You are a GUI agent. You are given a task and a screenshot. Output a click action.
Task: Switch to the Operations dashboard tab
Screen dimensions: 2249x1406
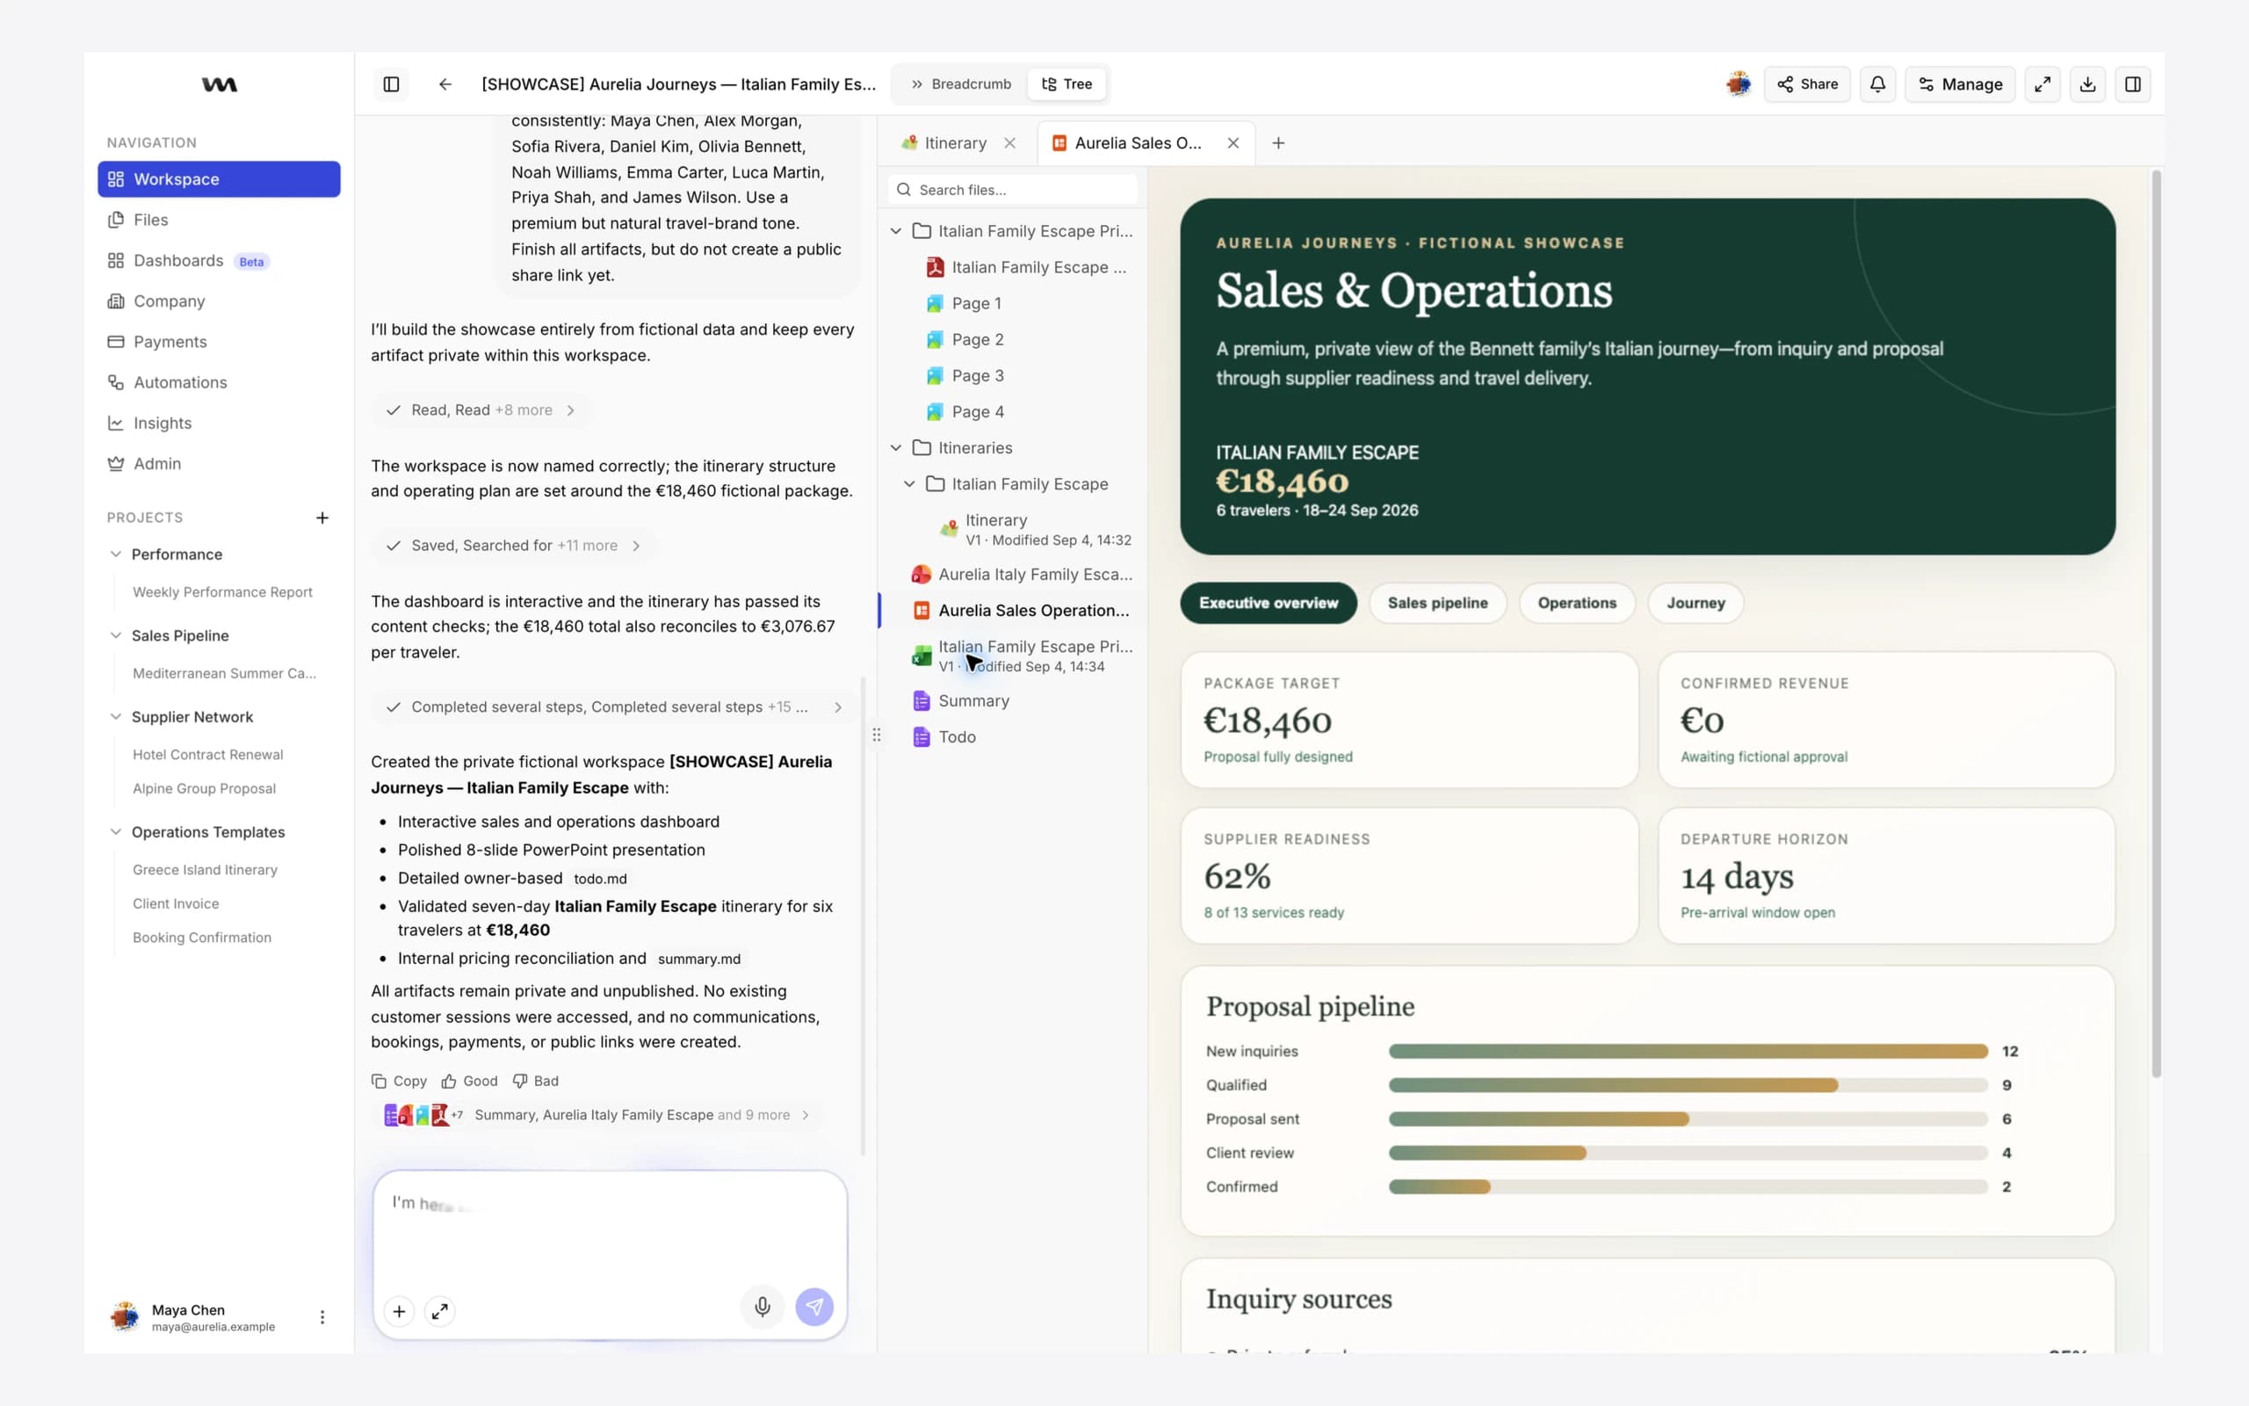(x=1576, y=604)
